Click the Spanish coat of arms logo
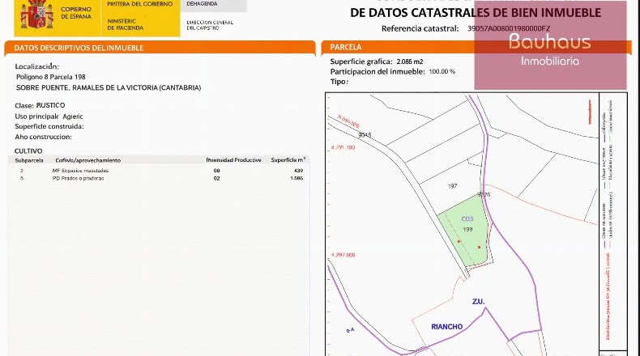Image resolution: width=640 pixels, height=356 pixels. (x=36, y=15)
